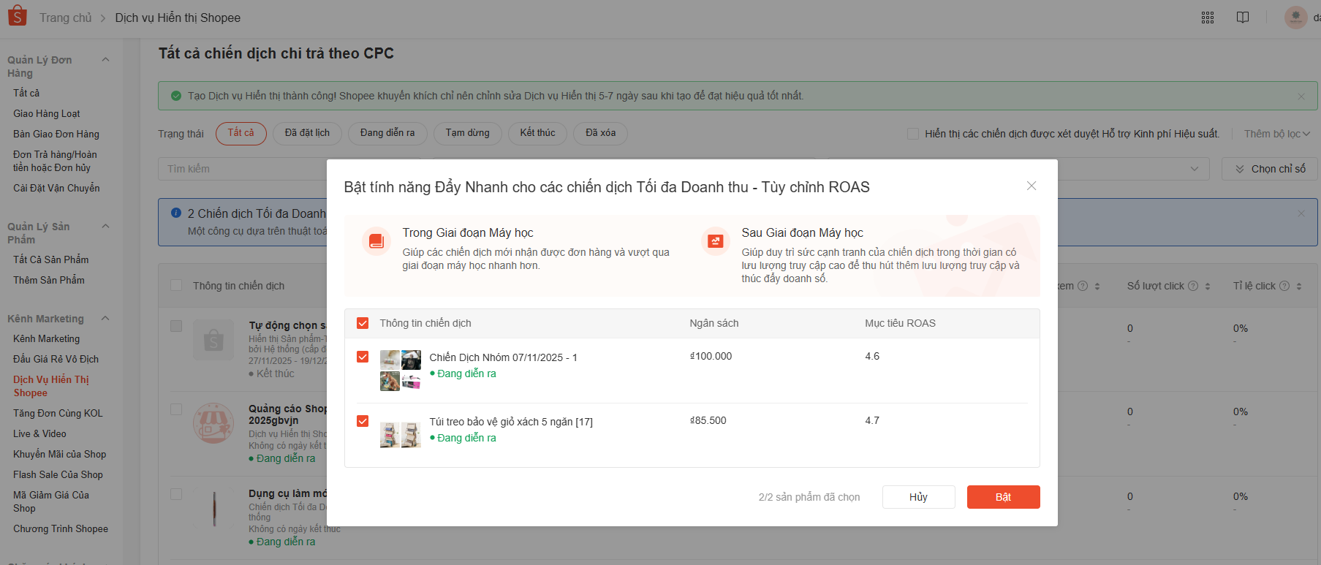The image size is (1321, 565).
Task: Sort by Số lượt click column arrows
Action: 1208,287
